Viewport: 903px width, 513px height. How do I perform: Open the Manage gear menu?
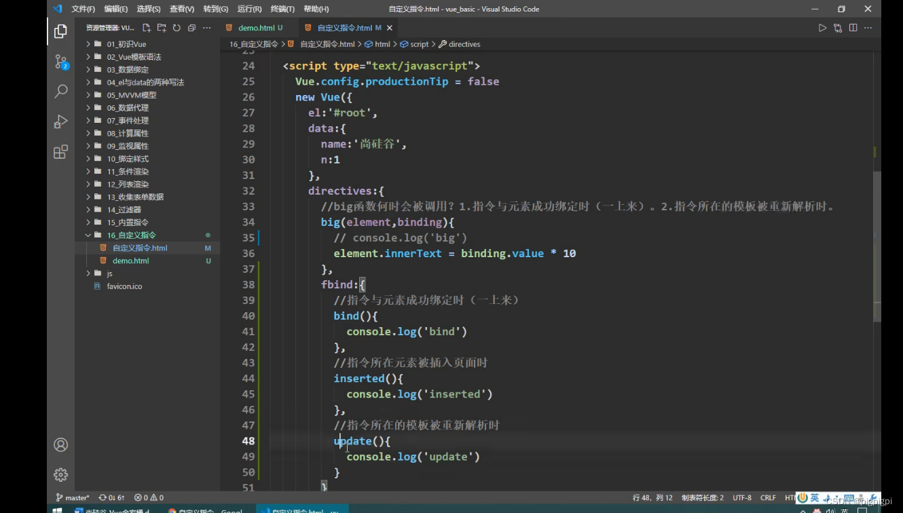point(60,474)
